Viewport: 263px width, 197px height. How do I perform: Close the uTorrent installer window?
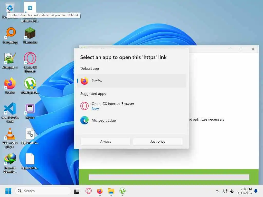click(253, 49)
